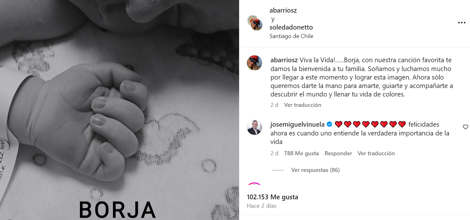Image resolution: width=470 pixels, height=220 pixels.
Task: Click the josemiguelvinuela username in the comment
Action: [297, 124]
